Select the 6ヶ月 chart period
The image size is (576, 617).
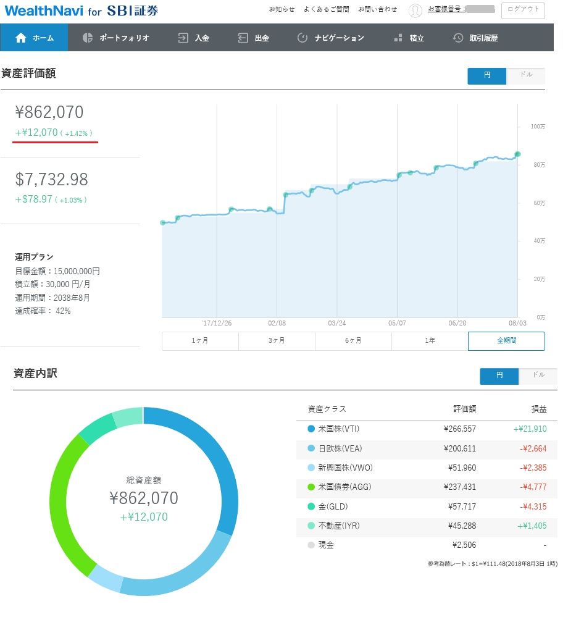[x=353, y=341]
